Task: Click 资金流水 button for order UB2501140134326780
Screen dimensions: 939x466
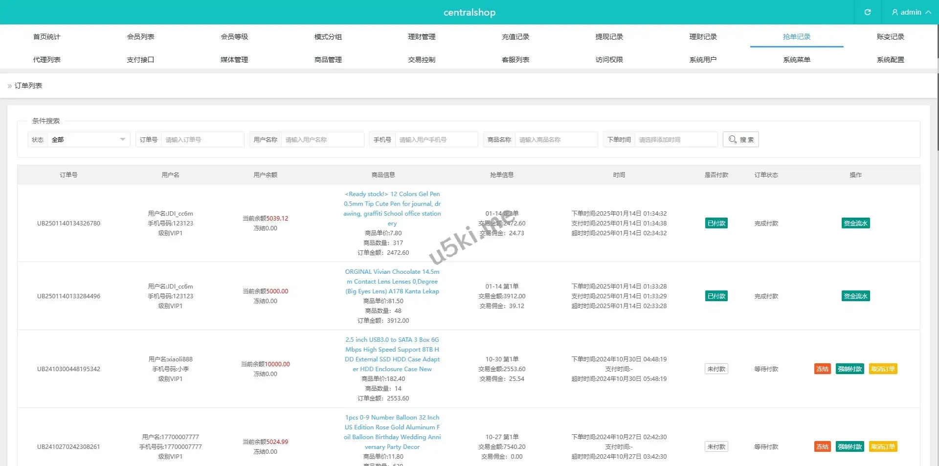Action: tap(855, 223)
